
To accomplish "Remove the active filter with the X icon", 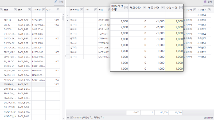I will click(x=68, y=118).
